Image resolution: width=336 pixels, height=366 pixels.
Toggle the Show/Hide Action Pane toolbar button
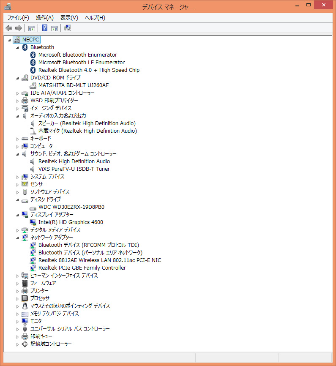tap(55, 28)
